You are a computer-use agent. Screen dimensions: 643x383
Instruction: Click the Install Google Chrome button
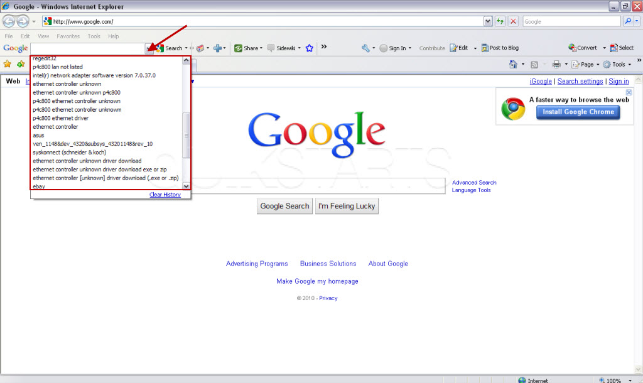pyautogui.click(x=578, y=112)
